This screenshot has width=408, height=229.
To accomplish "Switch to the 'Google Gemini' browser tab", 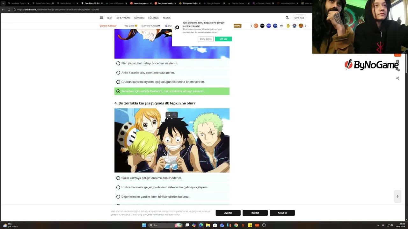I will pos(214,3).
